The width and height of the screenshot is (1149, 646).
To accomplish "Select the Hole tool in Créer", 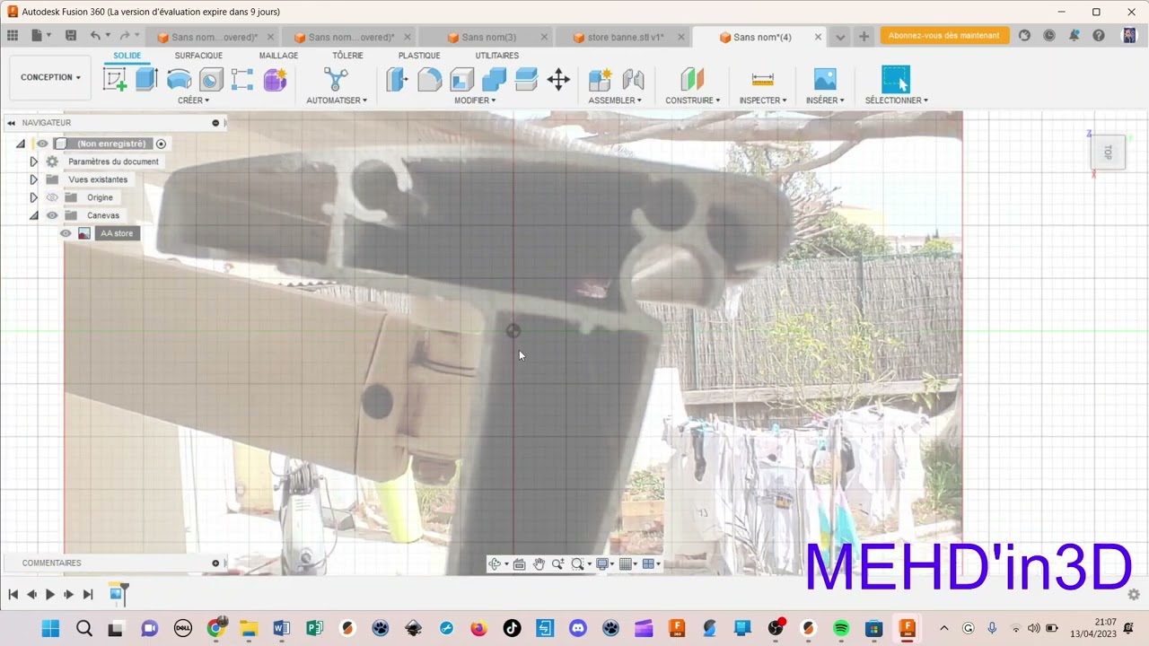I will pyautogui.click(x=211, y=79).
